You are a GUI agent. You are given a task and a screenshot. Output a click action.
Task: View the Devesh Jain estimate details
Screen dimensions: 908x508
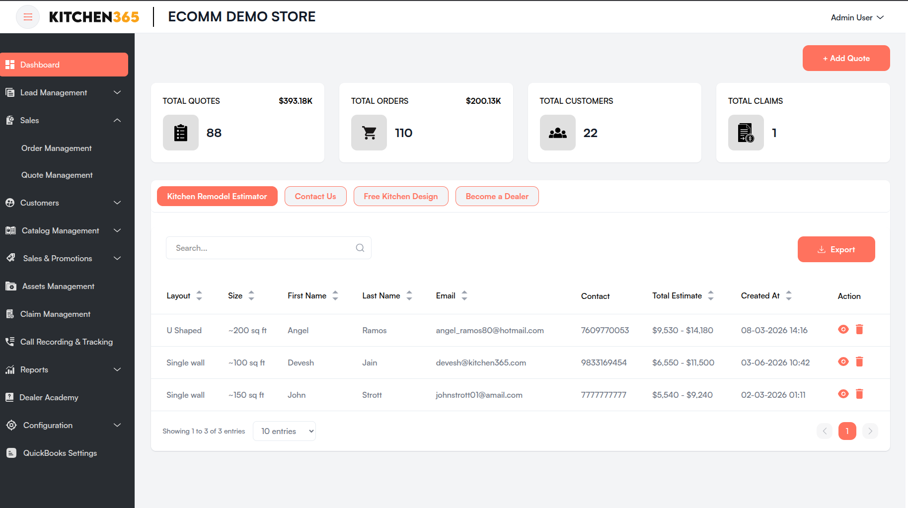pos(843,362)
